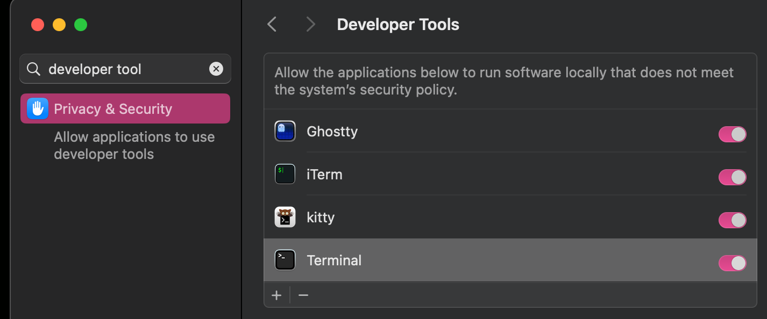The image size is (767, 319).
Task: Close the System Settings window
Action: pyautogui.click(x=38, y=25)
